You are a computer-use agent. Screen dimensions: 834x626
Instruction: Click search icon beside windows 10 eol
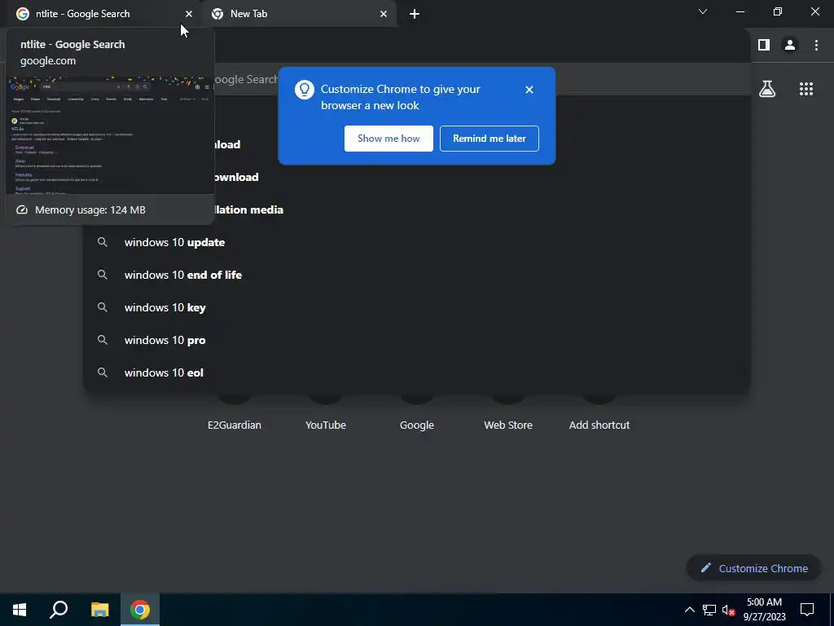click(x=103, y=373)
